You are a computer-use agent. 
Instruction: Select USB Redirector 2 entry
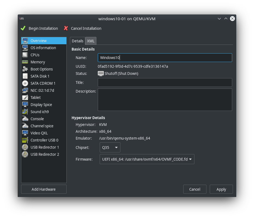(x=44, y=154)
